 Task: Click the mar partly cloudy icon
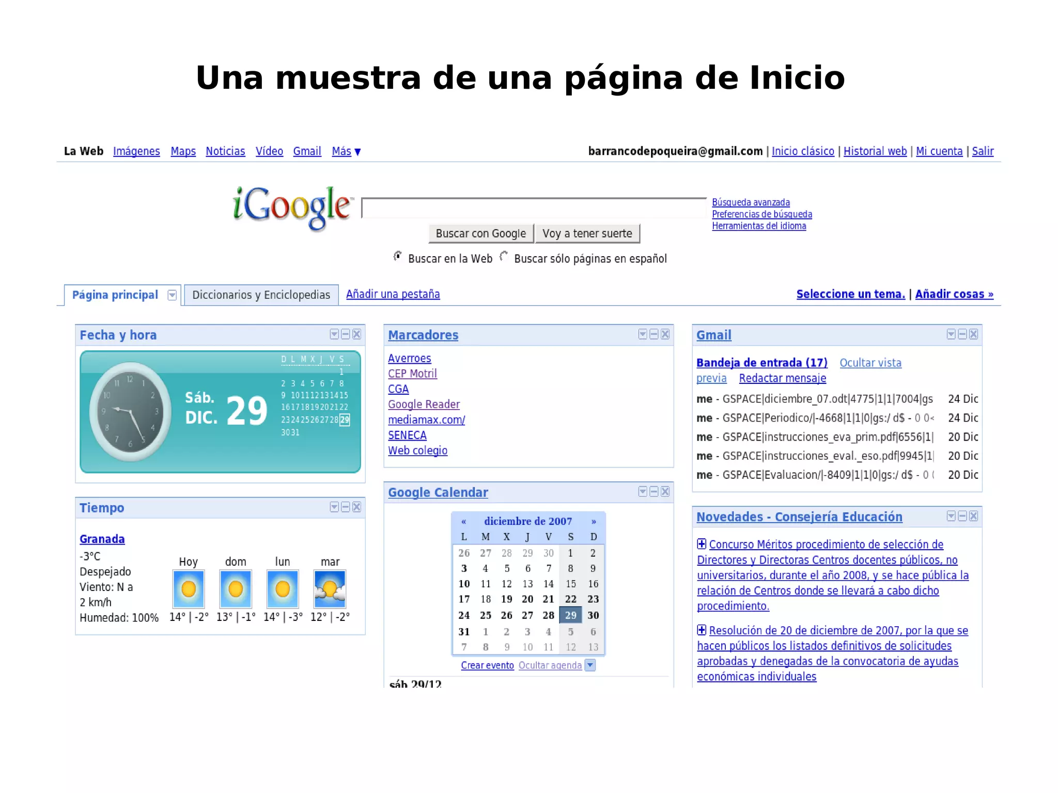click(x=330, y=589)
